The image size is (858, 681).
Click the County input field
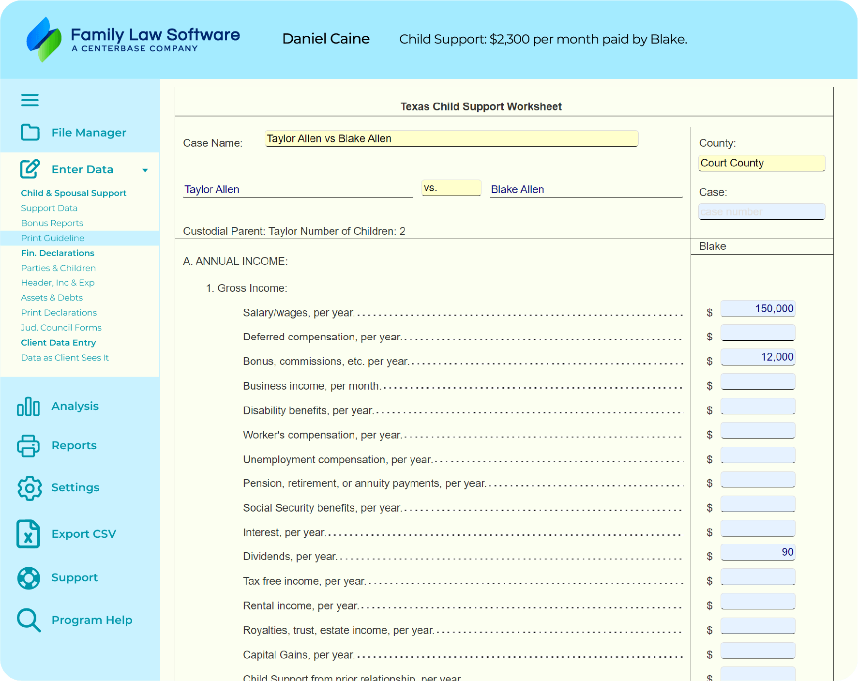click(761, 163)
